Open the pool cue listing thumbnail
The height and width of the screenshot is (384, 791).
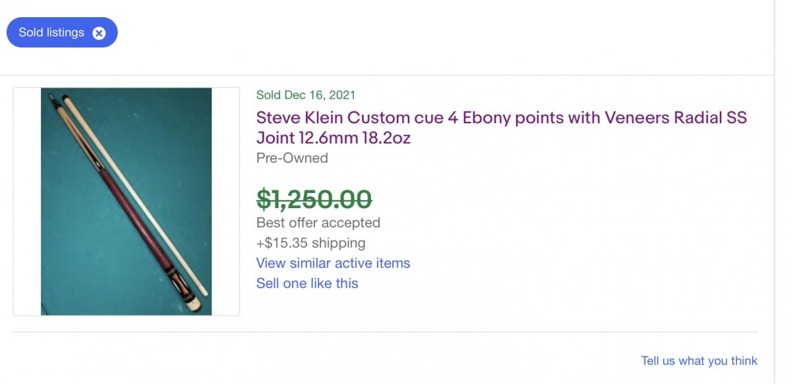126,201
